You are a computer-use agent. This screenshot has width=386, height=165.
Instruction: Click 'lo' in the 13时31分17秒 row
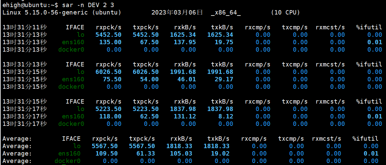(x=80, y=109)
